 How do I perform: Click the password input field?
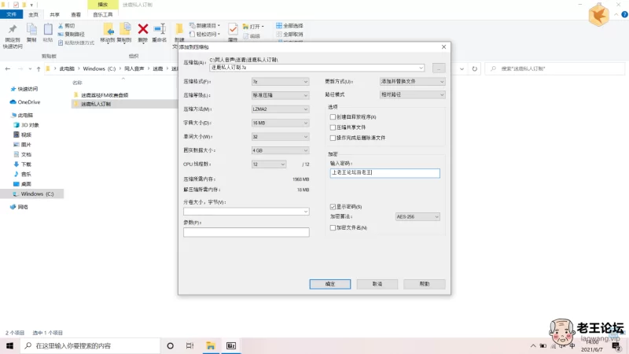tap(384, 173)
